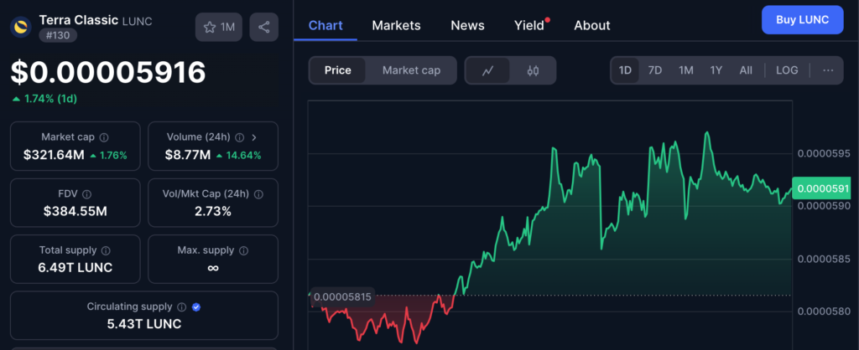Switch chart to Market cap view
The height and width of the screenshot is (350, 859).
(x=411, y=70)
